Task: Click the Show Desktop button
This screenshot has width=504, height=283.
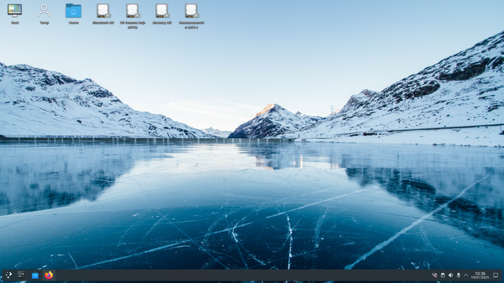Action: 495,275
